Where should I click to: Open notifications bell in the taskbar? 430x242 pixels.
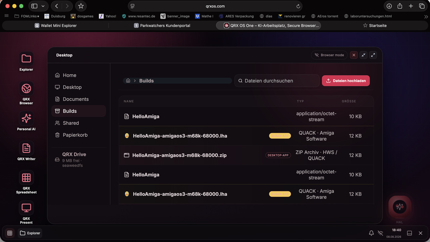click(x=371, y=233)
